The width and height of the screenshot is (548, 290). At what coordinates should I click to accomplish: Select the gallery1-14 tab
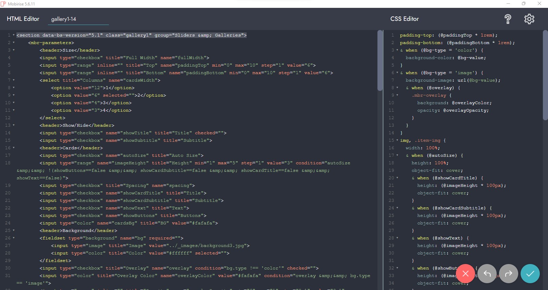pos(64,19)
